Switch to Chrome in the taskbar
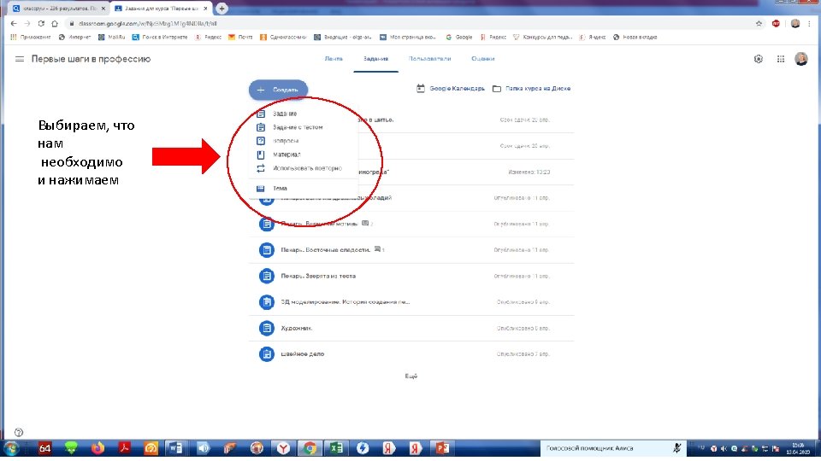 pos(310,448)
